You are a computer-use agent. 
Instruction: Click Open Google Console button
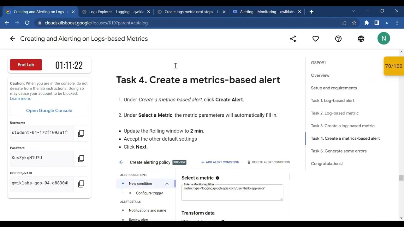[49, 110]
